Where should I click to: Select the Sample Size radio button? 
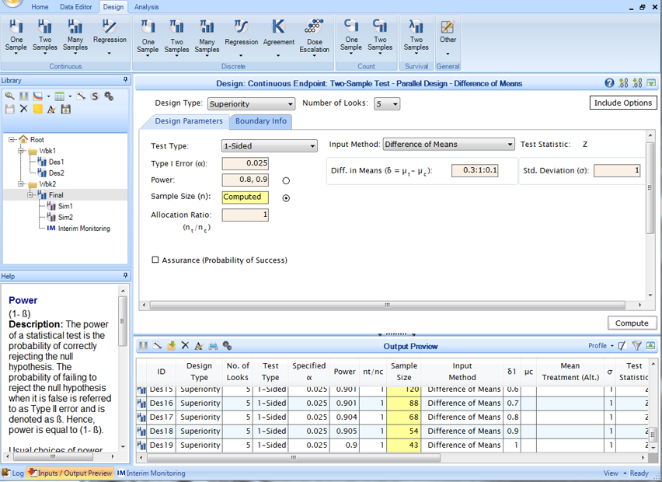(286, 197)
